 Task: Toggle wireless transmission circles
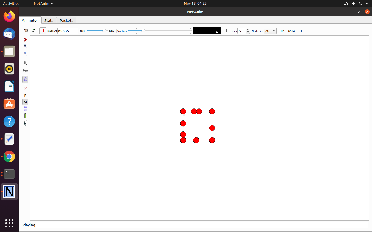[x=25, y=79]
